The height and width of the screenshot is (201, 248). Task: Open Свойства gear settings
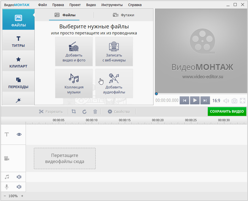coord(118,112)
